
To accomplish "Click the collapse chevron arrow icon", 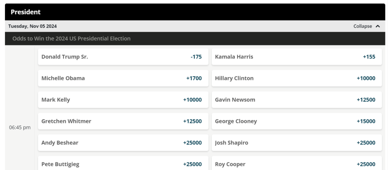I will pos(378,26).
